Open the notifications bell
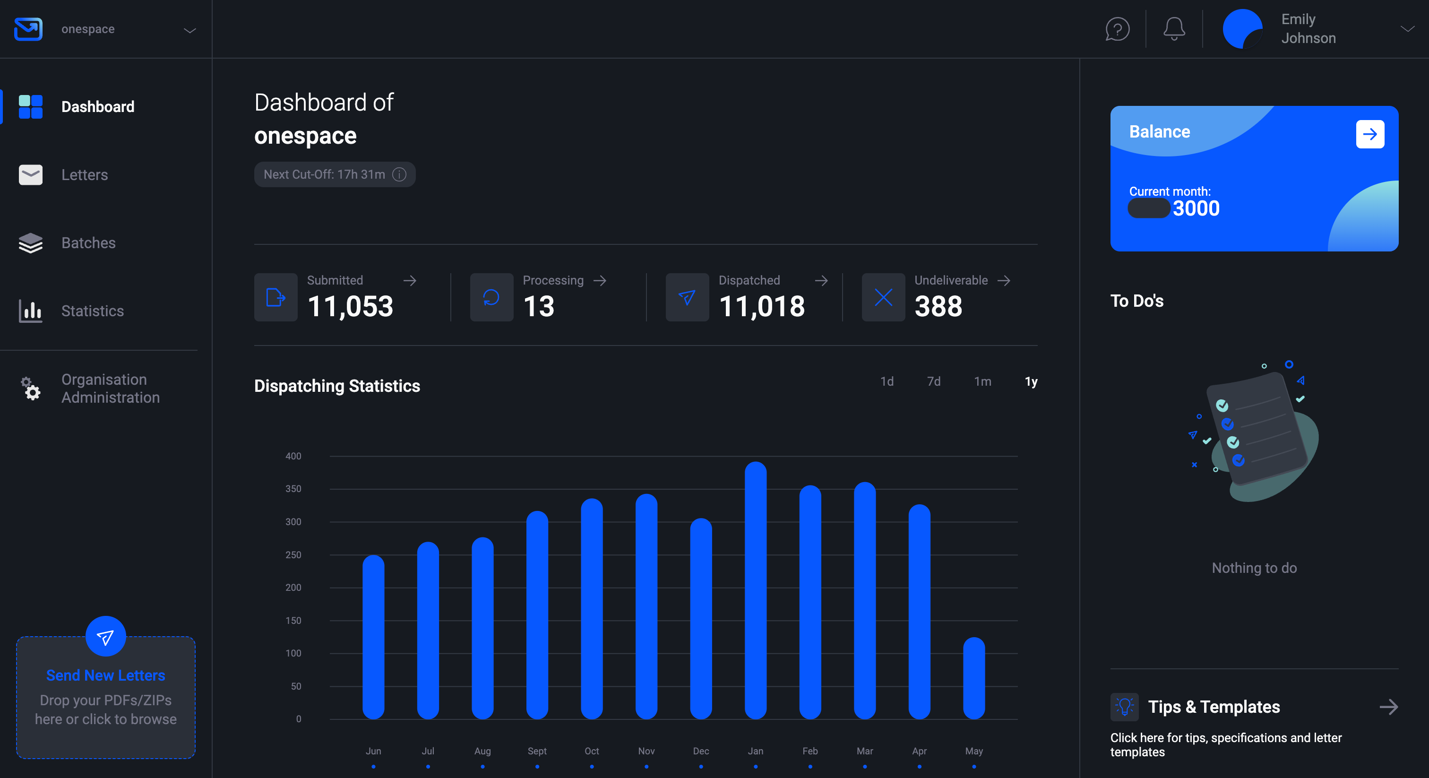Image resolution: width=1429 pixels, height=778 pixels. pos(1173,29)
